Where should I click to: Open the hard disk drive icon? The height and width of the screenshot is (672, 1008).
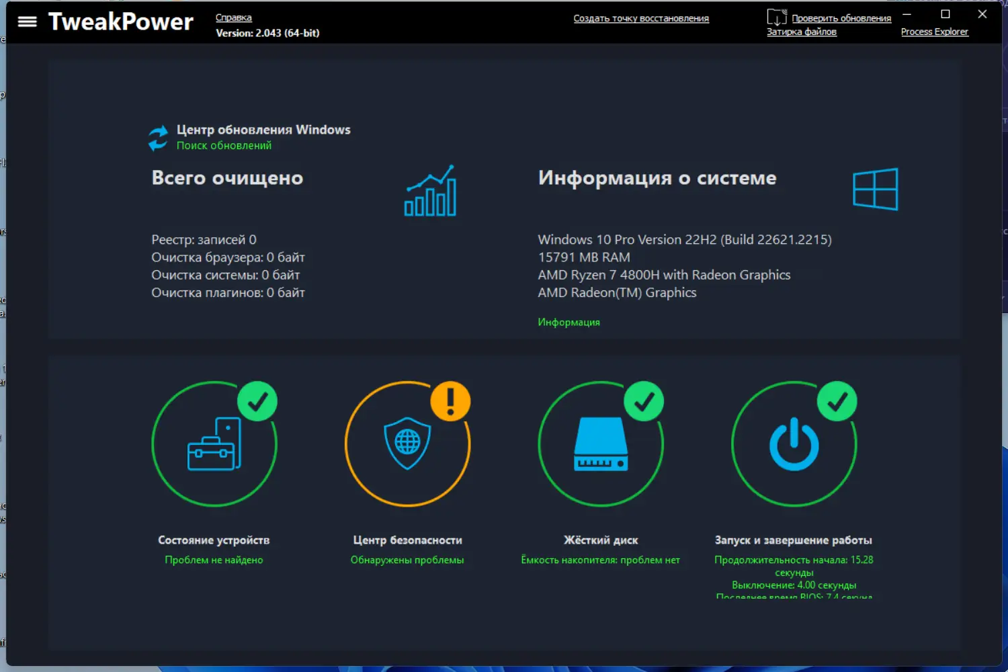pos(601,444)
